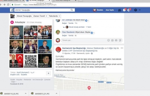Click the map location pin
This screenshot has width=150, height=96.
click(89, 88)
